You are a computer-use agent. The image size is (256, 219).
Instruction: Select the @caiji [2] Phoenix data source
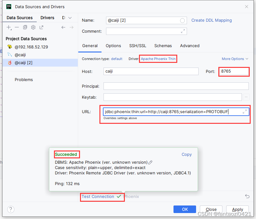coord(40,63)
